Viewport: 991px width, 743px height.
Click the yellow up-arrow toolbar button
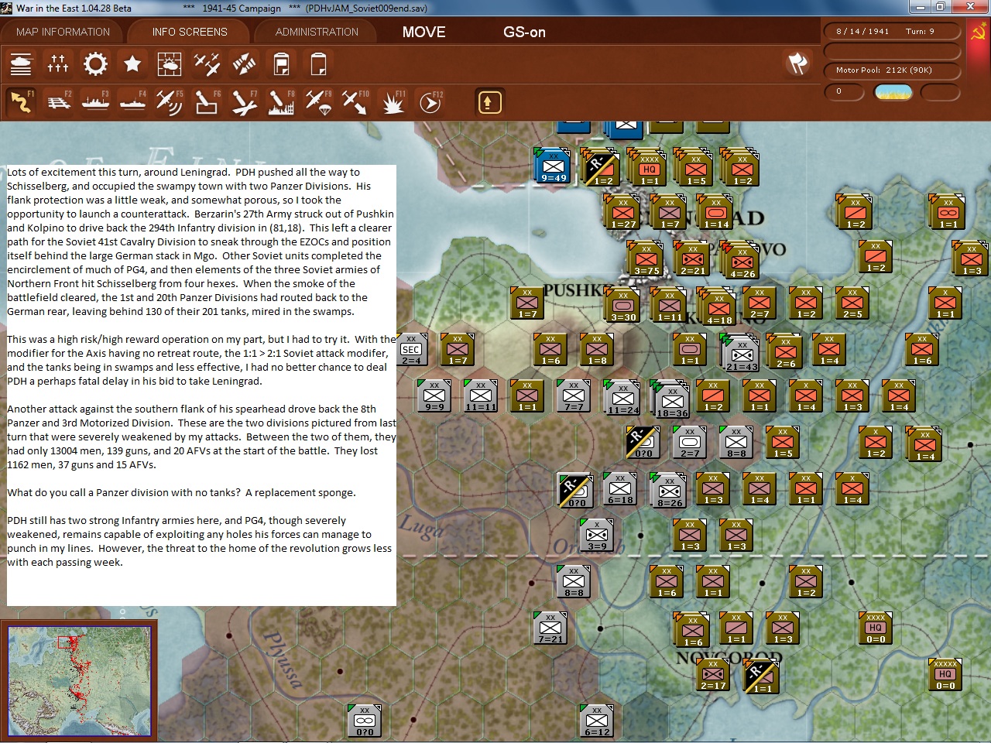[x=489, y=102]
